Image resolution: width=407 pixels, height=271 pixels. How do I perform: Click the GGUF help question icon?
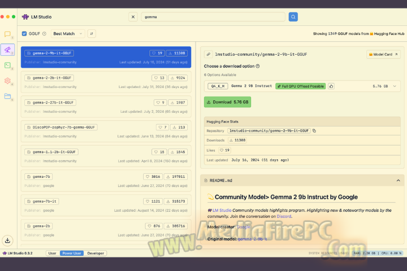[x=44, y=33]
